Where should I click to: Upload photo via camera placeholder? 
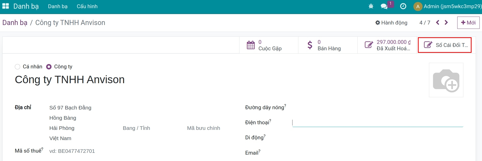446,80
